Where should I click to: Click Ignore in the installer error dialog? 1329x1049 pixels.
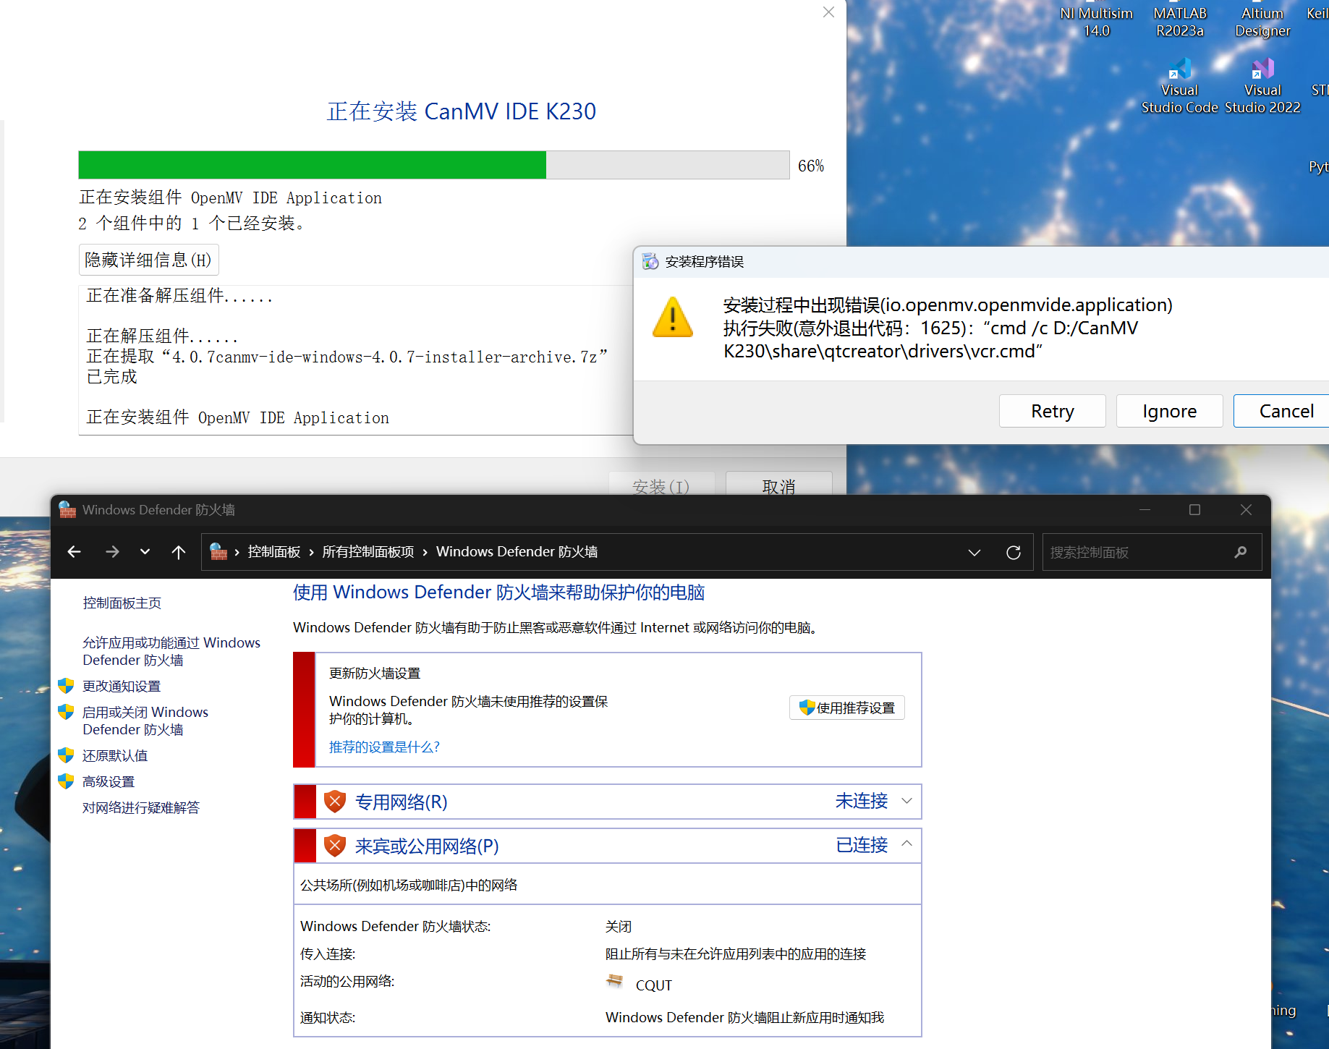pos(1169,411)
